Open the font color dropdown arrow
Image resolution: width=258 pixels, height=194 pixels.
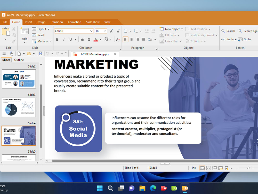[x=100, y=40]
